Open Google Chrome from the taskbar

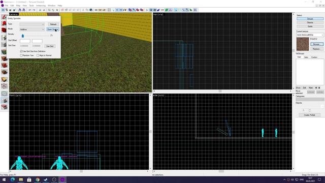click(38, 179)
